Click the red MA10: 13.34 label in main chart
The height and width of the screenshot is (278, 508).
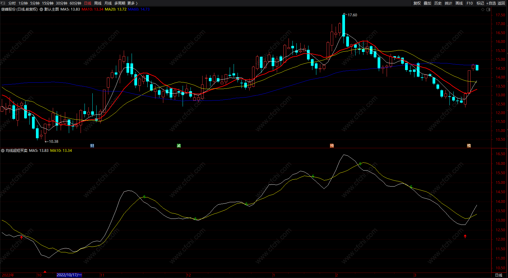click(x=92, y=9)
